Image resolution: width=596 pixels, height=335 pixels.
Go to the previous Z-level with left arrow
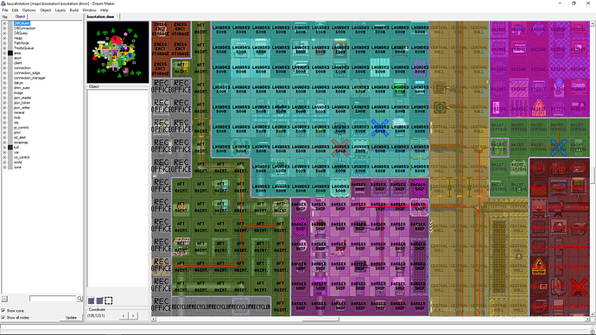pyautogui.click(x=124, y=316)
